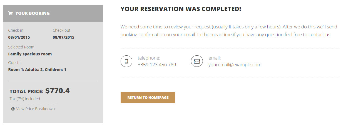The image size is (346, 125).
Task: Click the Your Booking header
Action: pyautogui.click(x=32, y=13)
